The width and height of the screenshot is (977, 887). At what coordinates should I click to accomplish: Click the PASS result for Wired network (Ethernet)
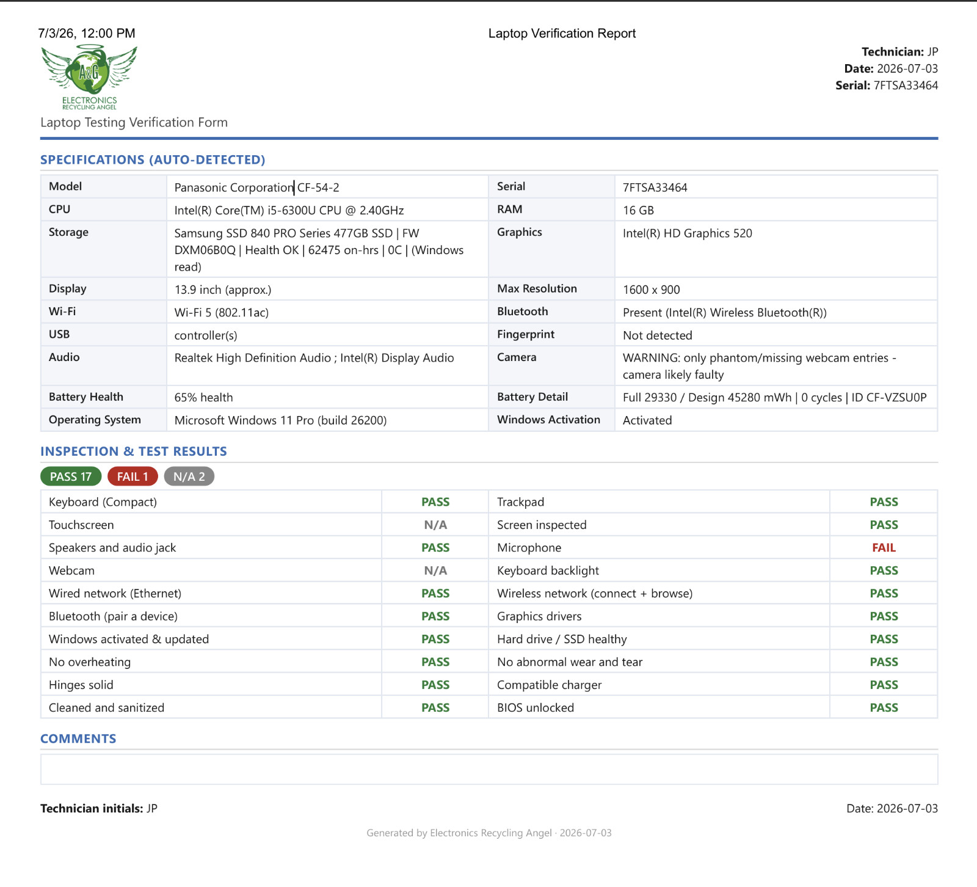coord(435,594)
